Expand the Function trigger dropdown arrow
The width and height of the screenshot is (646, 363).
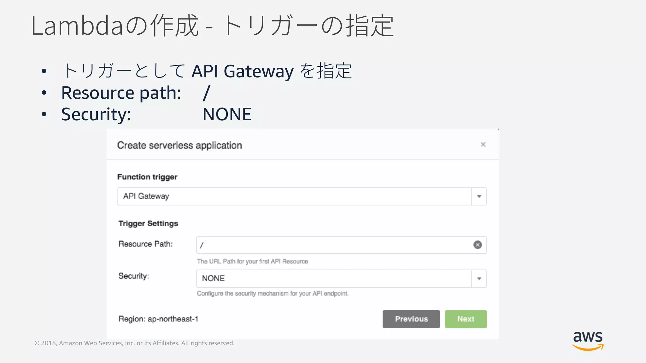tap(479, 196)
